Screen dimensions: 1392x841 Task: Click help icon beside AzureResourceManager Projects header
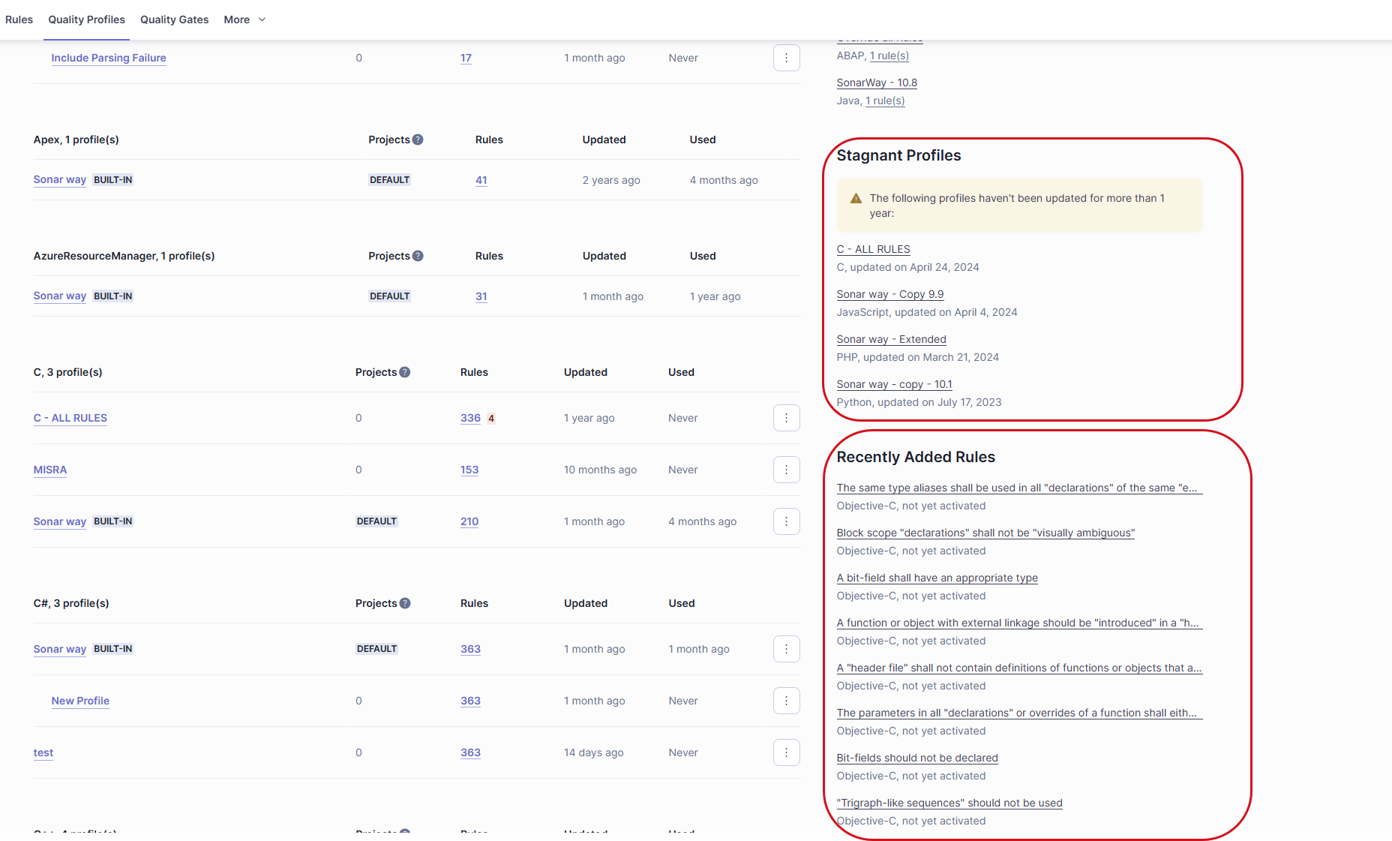coord(418,256)
